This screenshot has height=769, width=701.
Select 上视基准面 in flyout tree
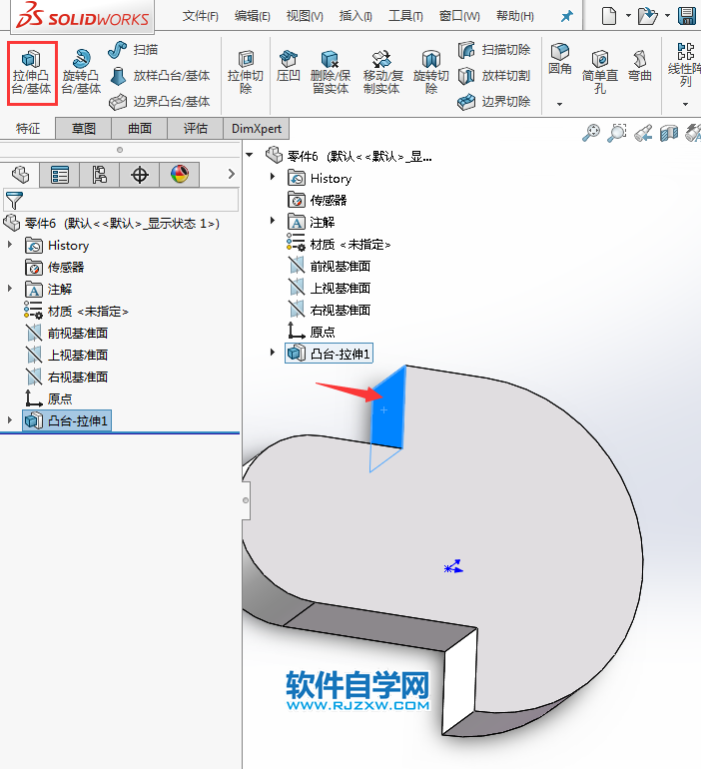click(330, 288)
